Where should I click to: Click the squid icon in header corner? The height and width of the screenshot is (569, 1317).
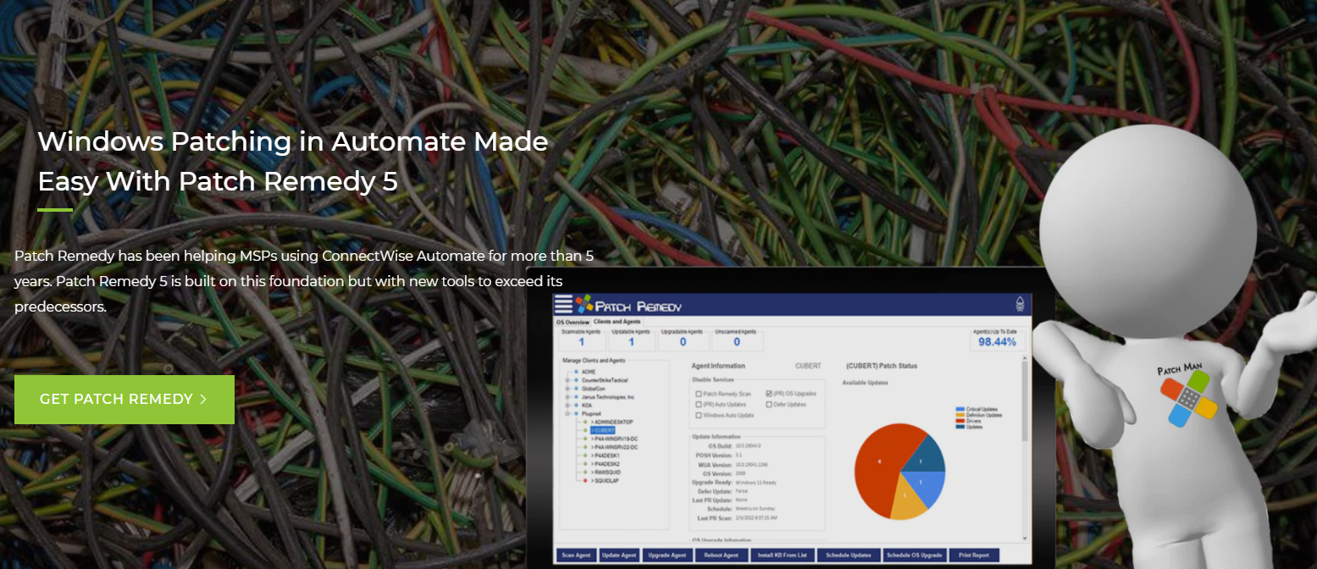coord(1018,305)
